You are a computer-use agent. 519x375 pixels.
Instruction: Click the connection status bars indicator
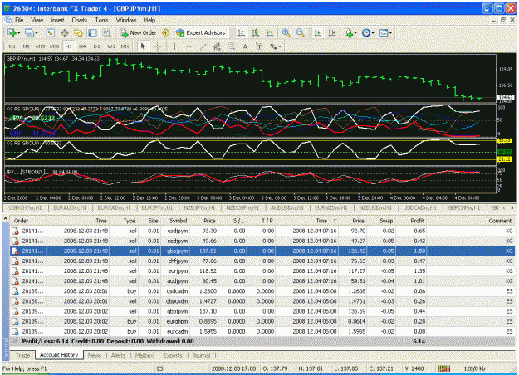(x=444, y=368)
